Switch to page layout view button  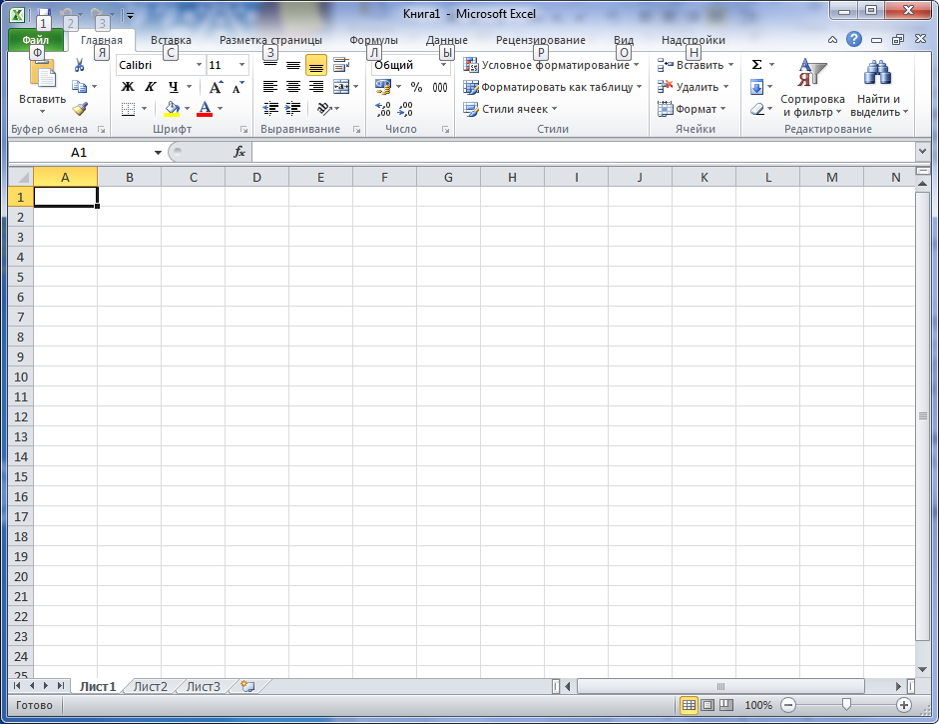[x=707, y=705]
